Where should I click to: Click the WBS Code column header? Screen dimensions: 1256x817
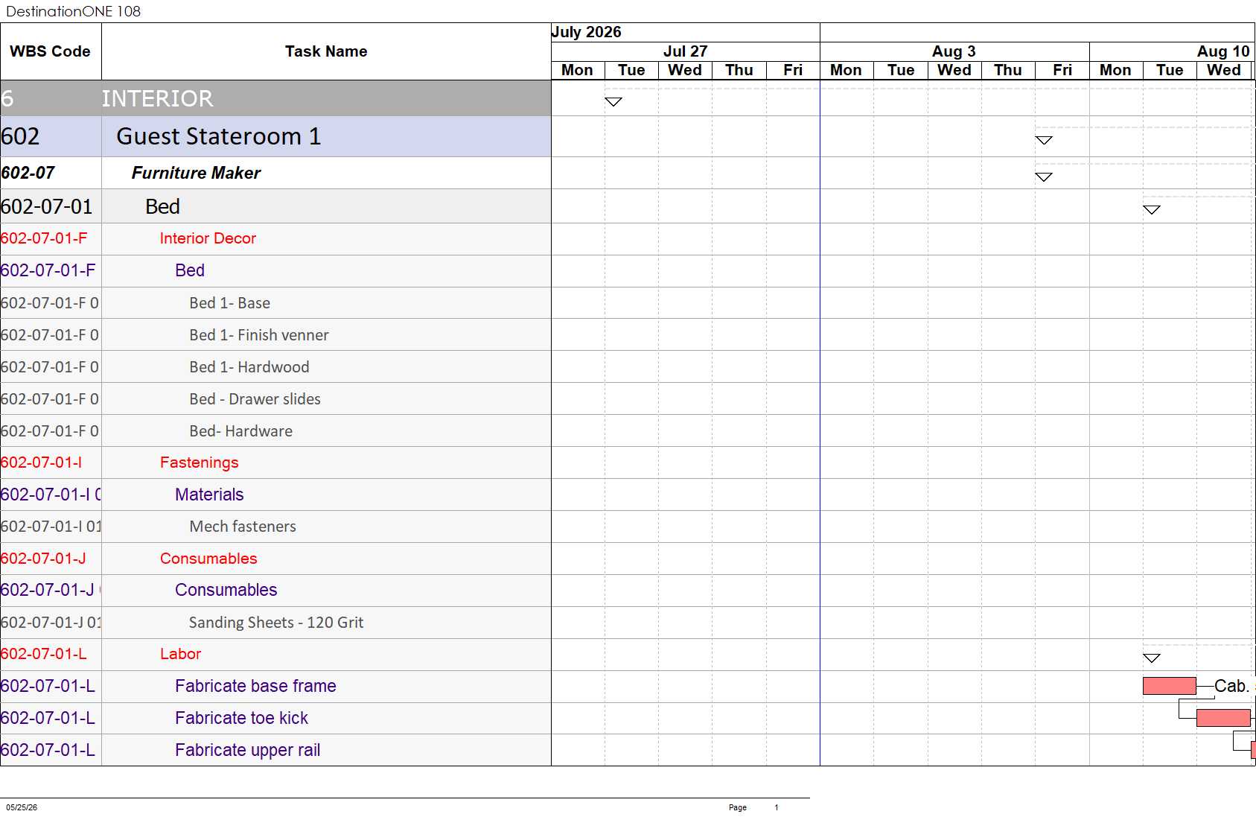[x=50, y=51]
